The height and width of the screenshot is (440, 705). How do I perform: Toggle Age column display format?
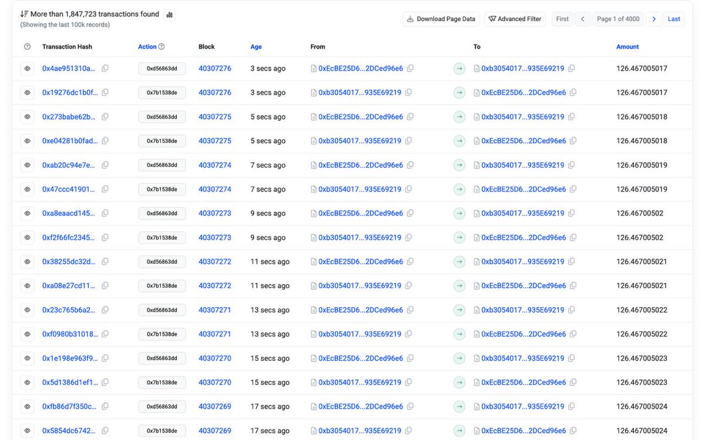pos(256,47)
